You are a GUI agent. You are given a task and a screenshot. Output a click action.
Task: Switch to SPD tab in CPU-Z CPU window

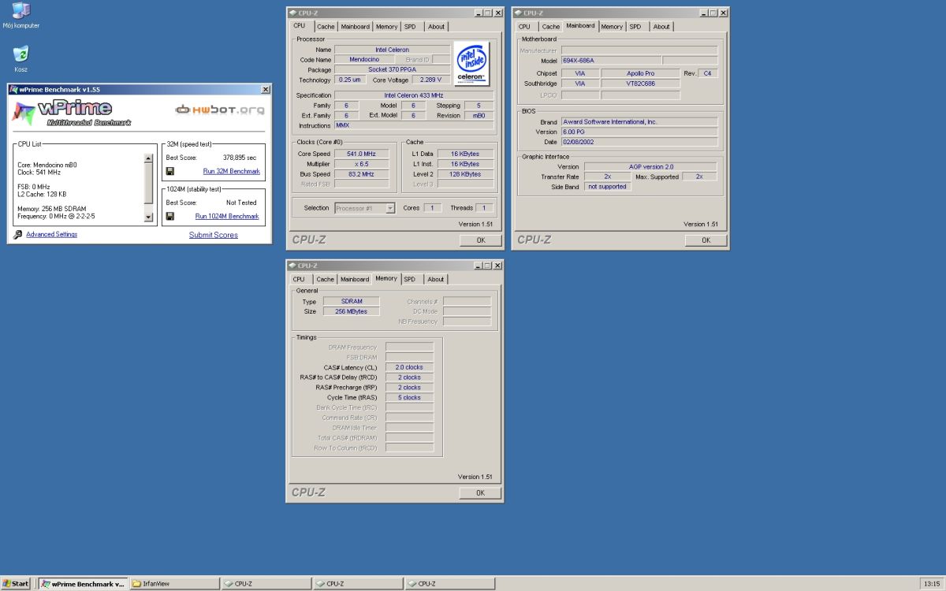[410, 27]
